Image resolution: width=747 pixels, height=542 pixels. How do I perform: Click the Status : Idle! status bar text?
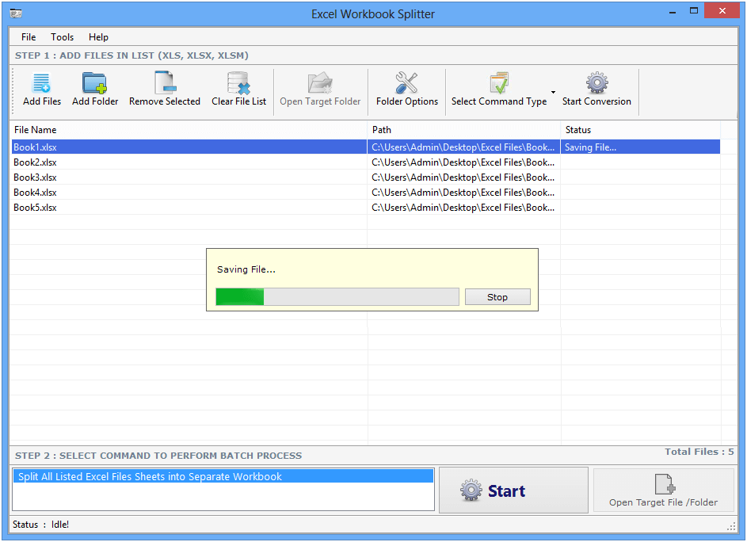click(x=40, y=525)
